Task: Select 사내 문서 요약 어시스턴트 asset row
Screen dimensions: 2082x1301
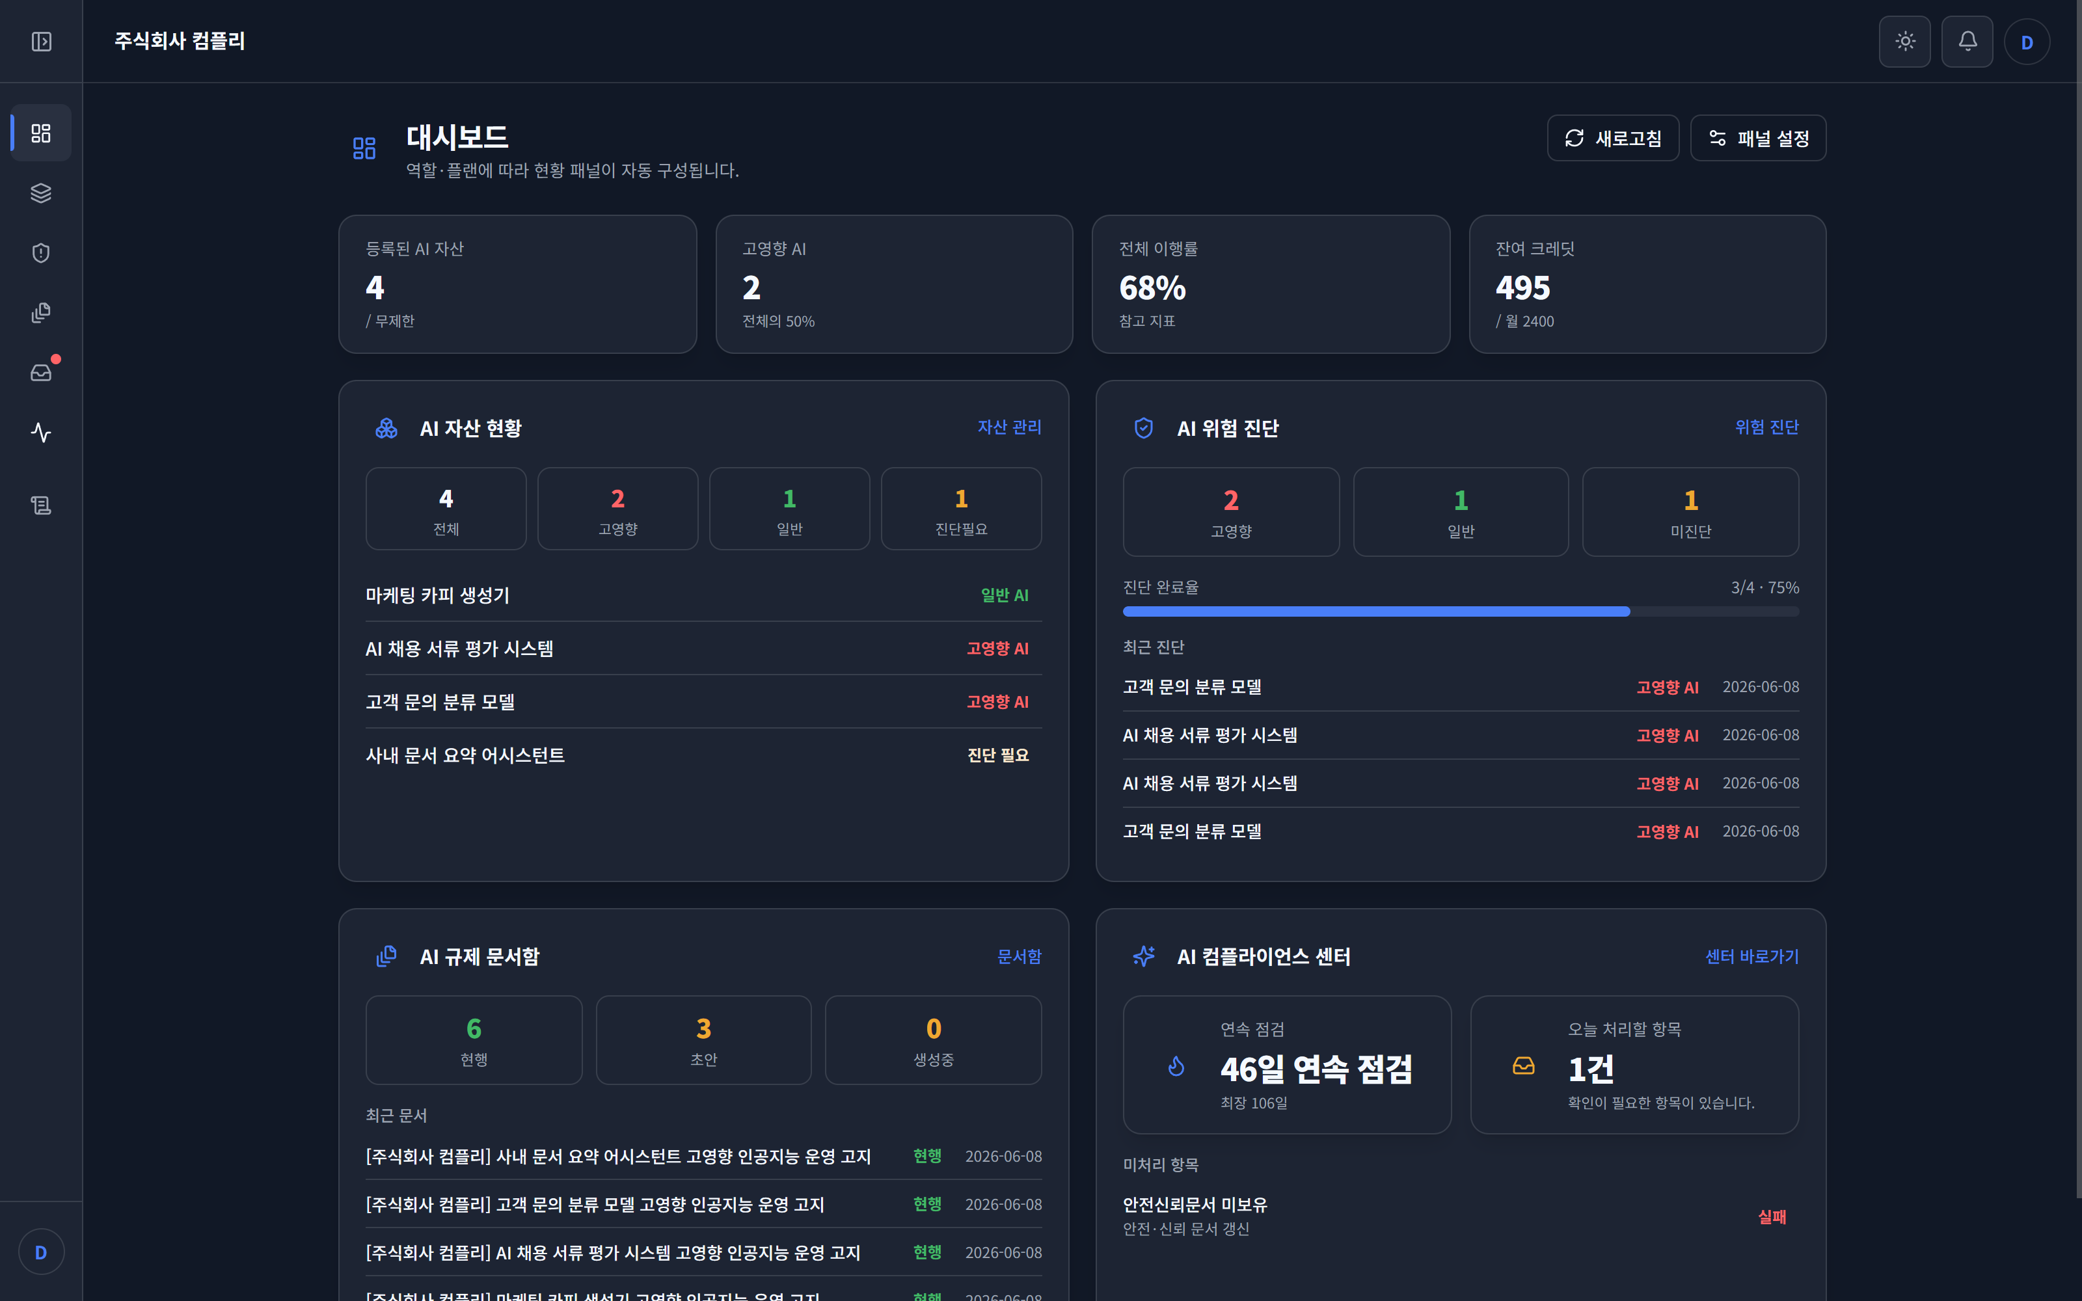Action: (704, 755)
